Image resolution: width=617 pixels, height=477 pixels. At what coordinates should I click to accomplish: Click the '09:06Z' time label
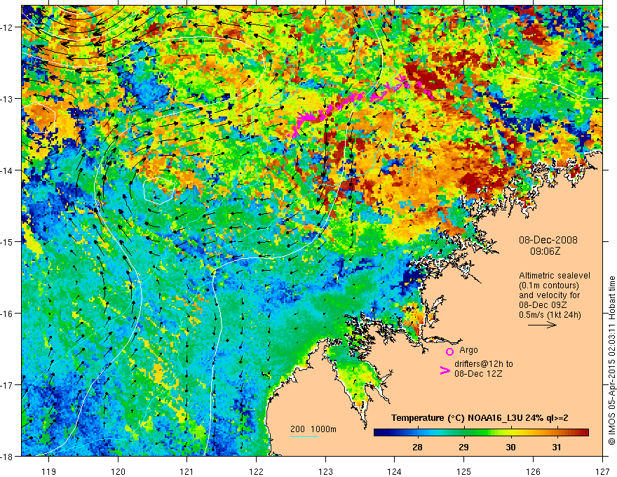tap(545, 250)
